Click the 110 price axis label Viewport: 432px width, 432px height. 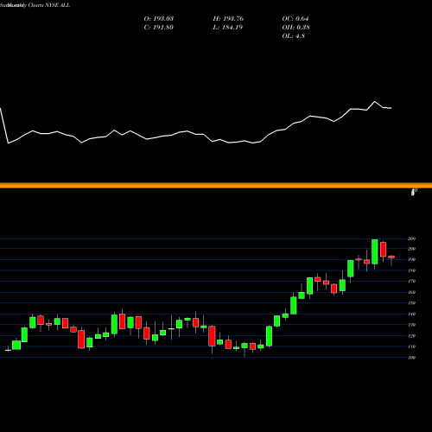[x=411, y=346]
